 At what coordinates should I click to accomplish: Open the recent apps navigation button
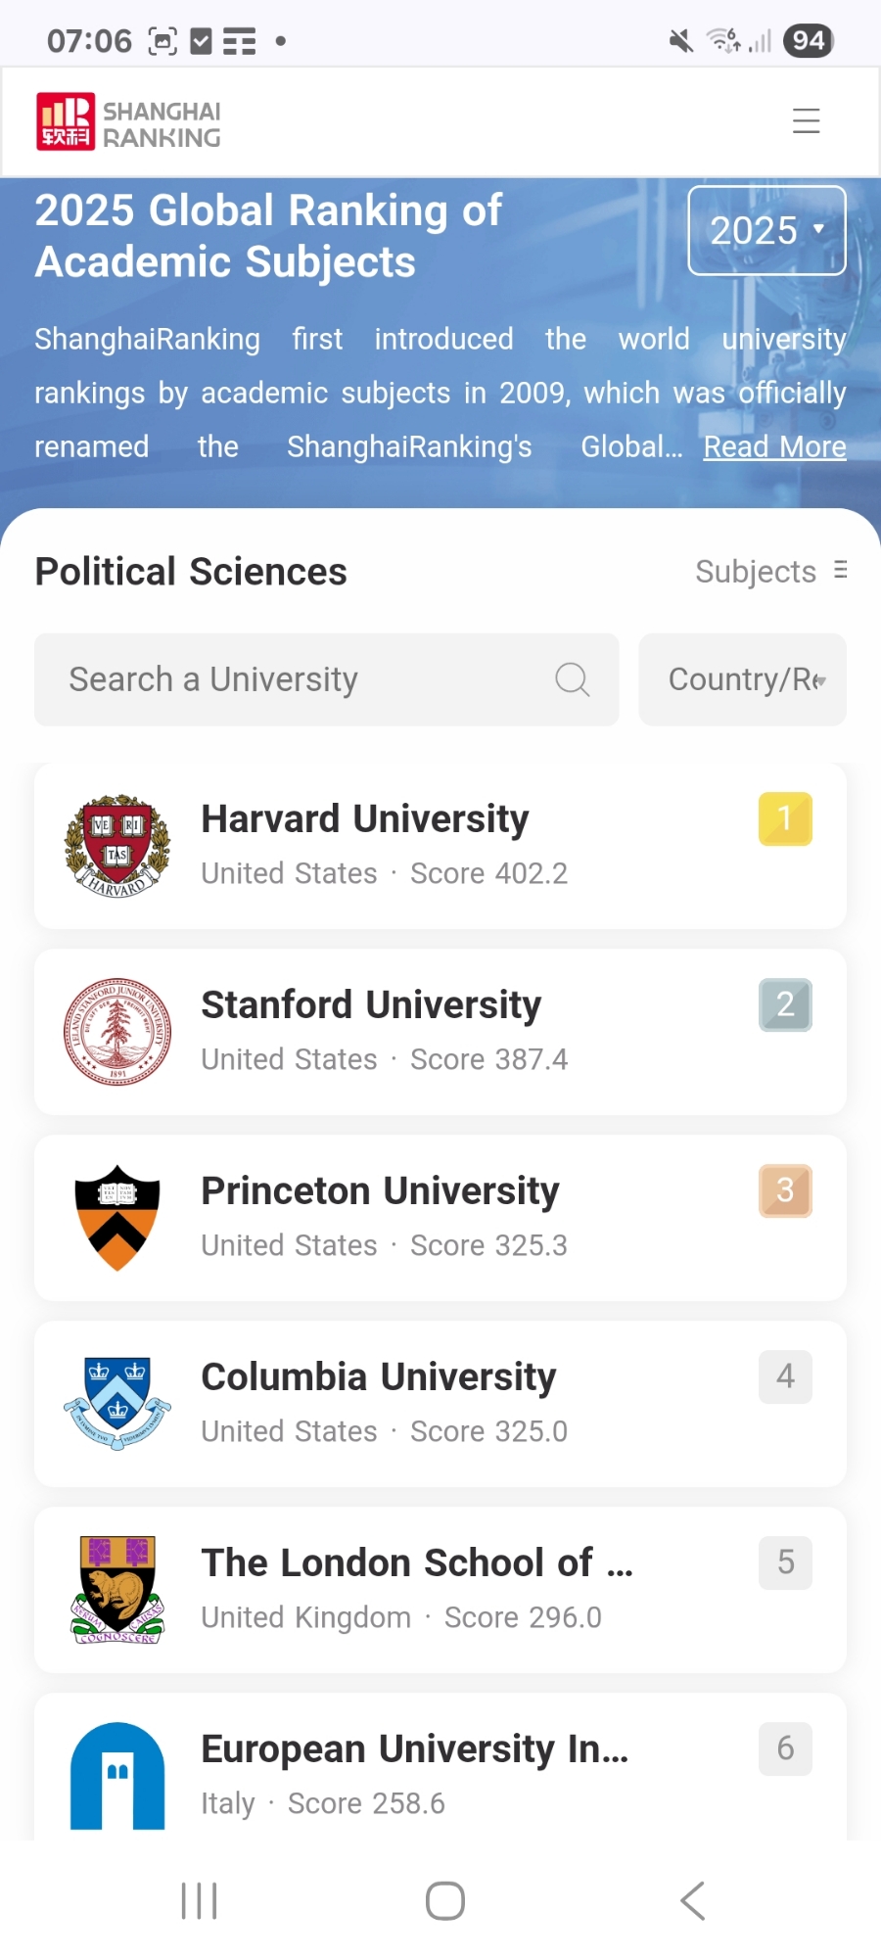[x=200, y=1901]
